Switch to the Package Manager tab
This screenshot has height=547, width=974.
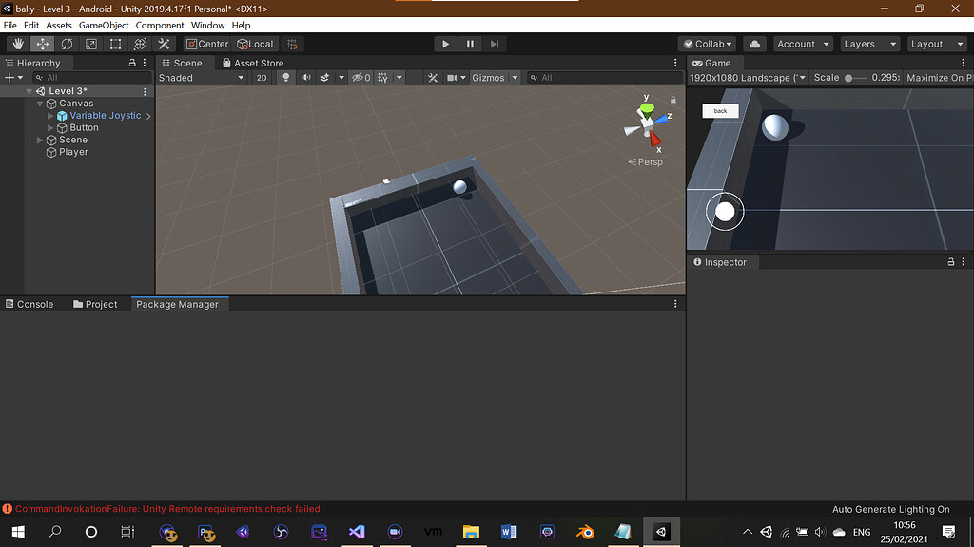coord(179,304)
